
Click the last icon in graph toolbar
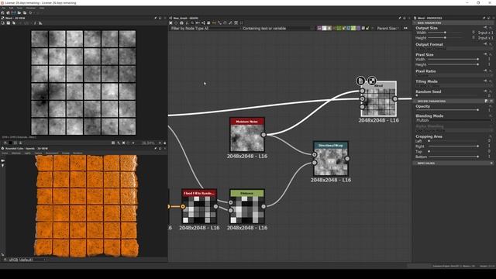pyautogui.click(x=241, y=22)
